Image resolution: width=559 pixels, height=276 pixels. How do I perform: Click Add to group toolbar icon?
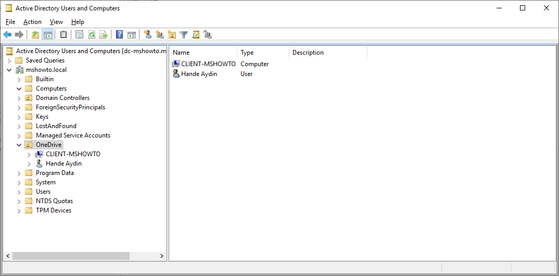[208, 34]
